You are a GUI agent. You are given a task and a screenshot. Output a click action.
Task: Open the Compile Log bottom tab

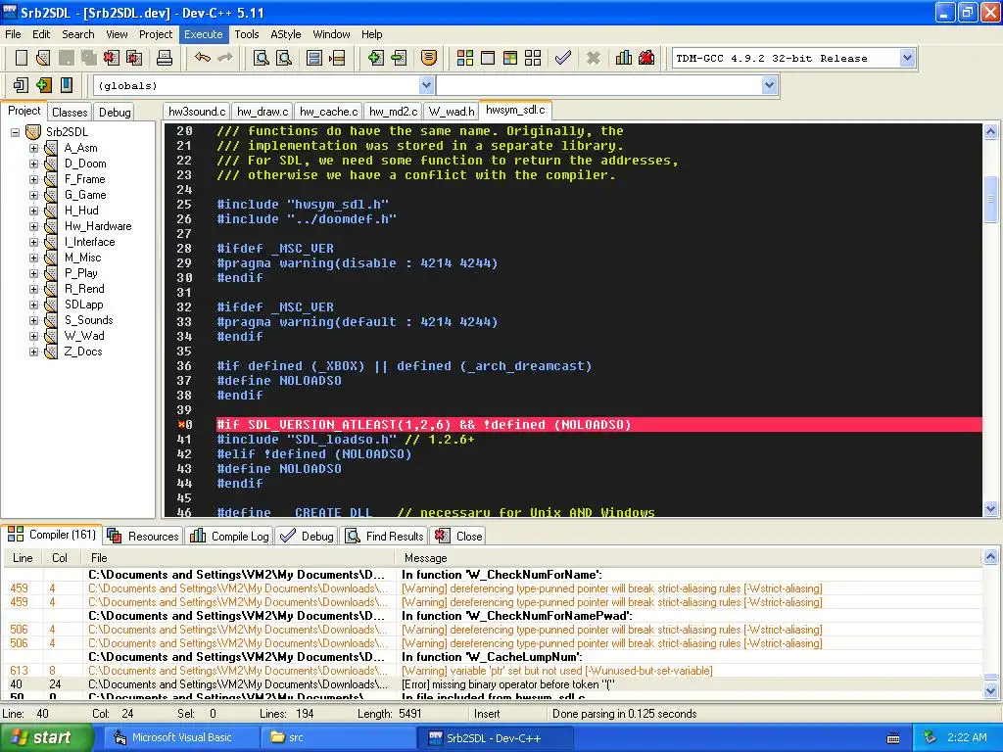(x=230, y=536)
